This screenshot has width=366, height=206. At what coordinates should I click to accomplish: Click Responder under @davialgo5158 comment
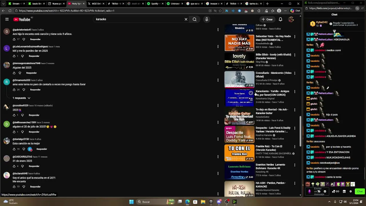coord(42,149)
